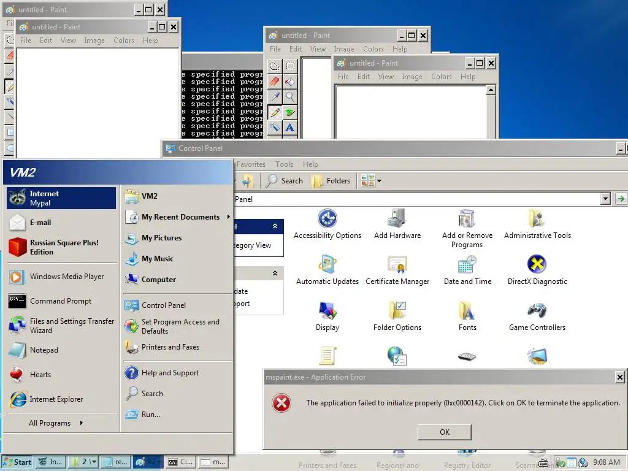Open Windows Media Player from Start menu
The width and height of the screenshot is (628, 471).
coord(61,277)
